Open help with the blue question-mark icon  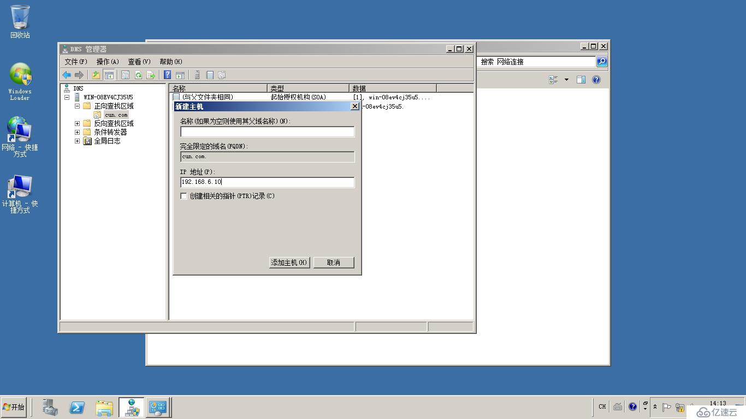pyautogui.click(x=168, y=75)
